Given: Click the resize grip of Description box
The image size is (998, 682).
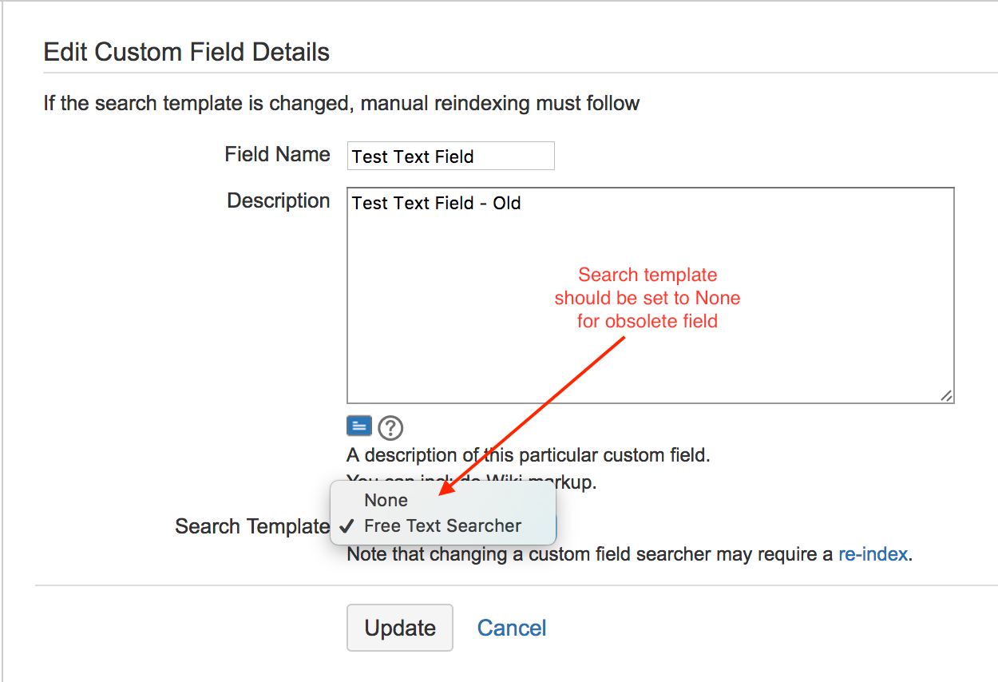Looking at the screenshot, I should 945,395.
